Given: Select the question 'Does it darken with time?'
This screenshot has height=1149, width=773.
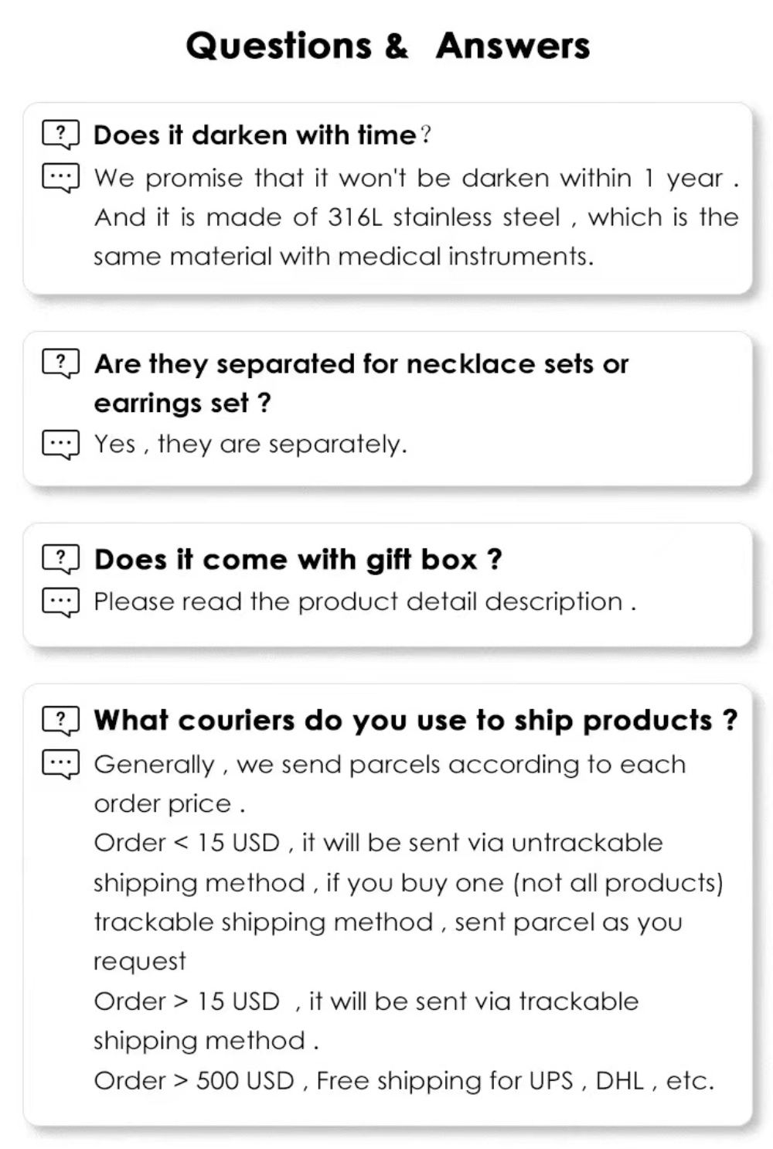Looking at the screenshot, I should (x=262, y=135).
